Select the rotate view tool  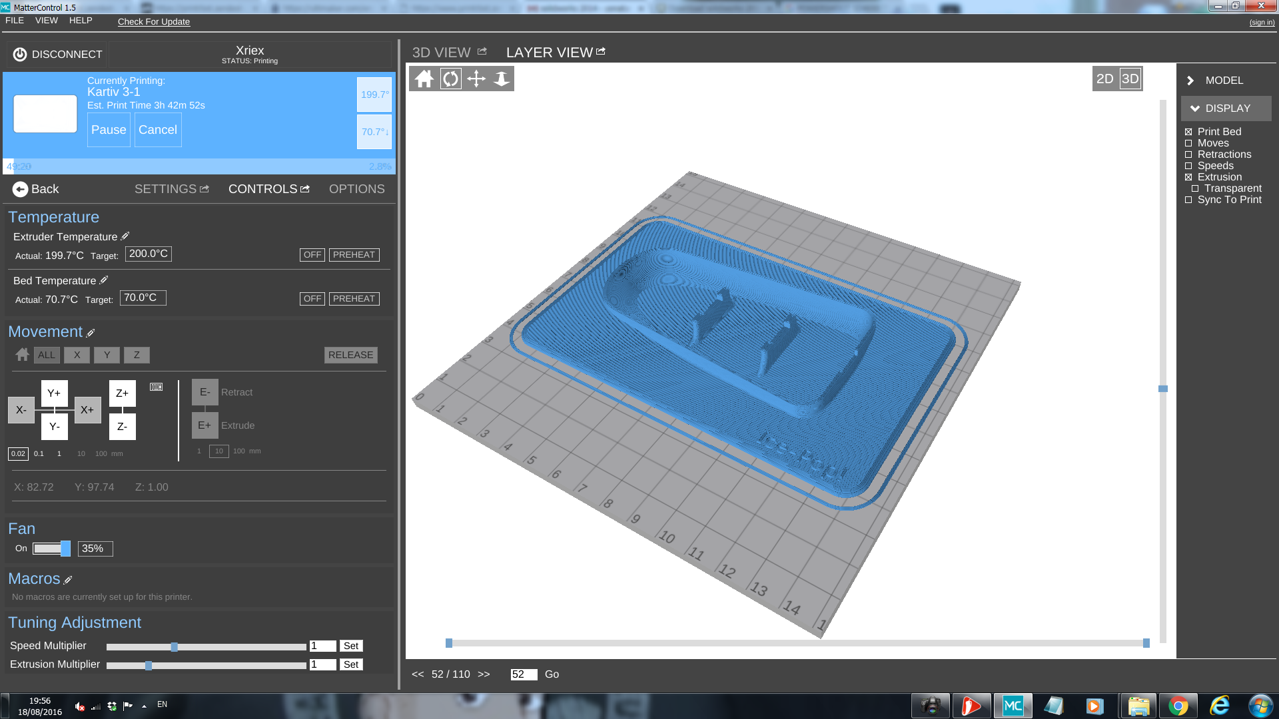pyautogui.click(x=451, y=79)
